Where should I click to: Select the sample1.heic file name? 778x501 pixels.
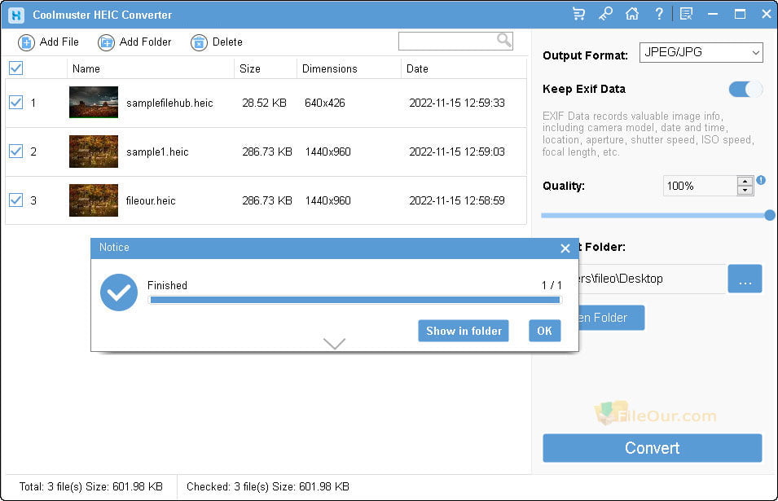[x=157, y=152]
